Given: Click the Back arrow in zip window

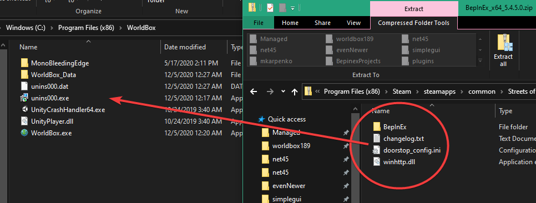Looking at the screenshot, I should click(254, 92).
